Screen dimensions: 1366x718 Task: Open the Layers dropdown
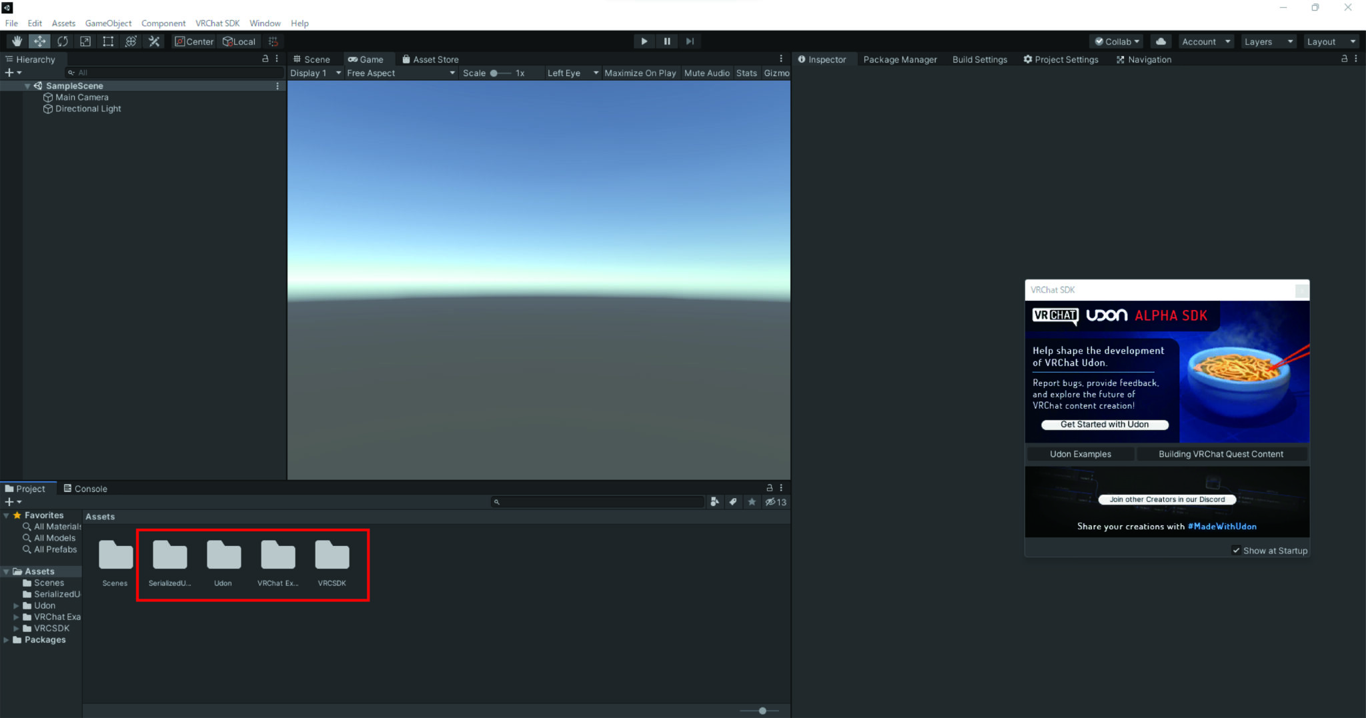1267,41
